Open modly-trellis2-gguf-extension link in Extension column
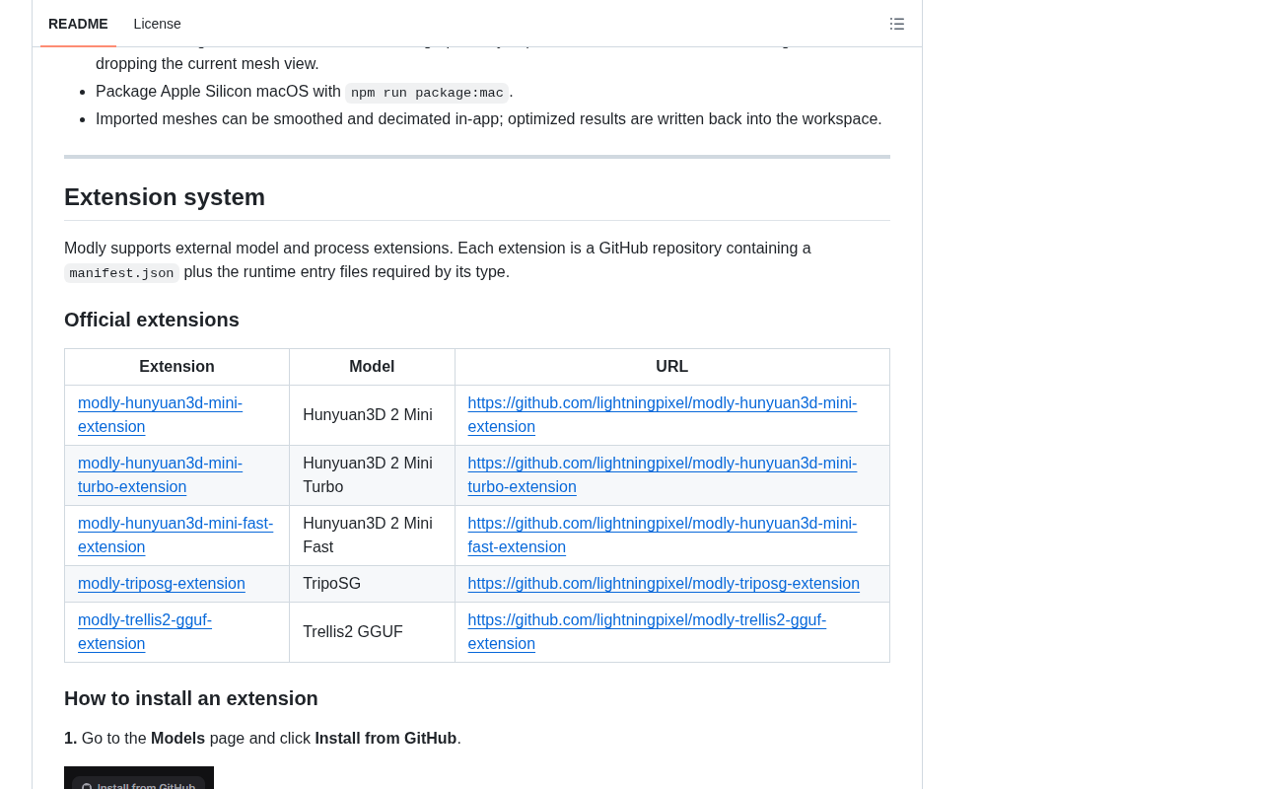The image size is (1262, 789). coord(145,632)
